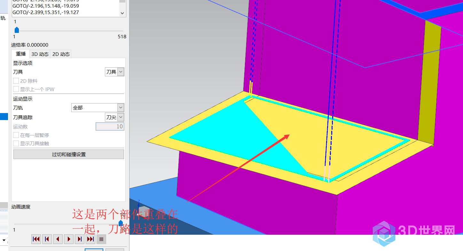Click the 进给率 0.000000 label
This screenshot has height=251, width=463.
(30, 45)
